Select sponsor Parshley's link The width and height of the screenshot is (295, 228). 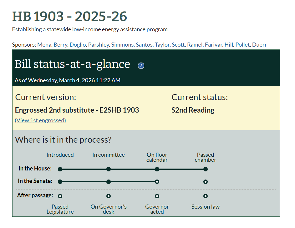point(98,45)
